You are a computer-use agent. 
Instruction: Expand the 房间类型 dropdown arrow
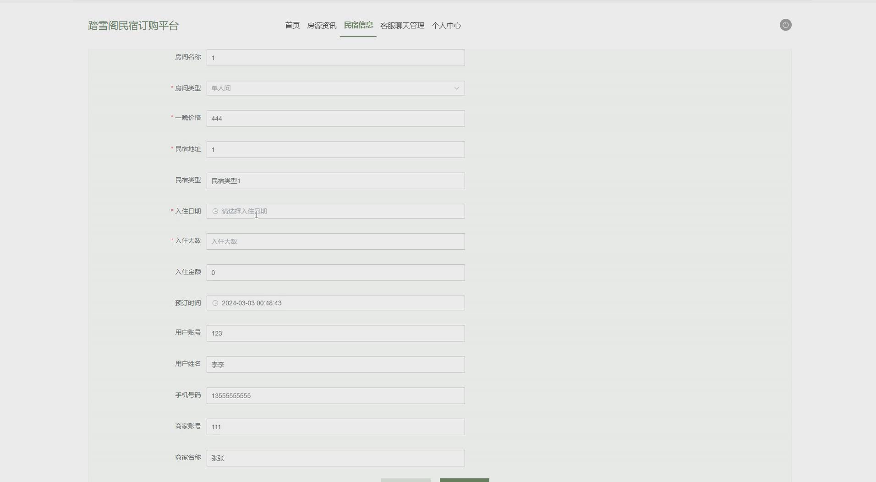tap(456, 88)
